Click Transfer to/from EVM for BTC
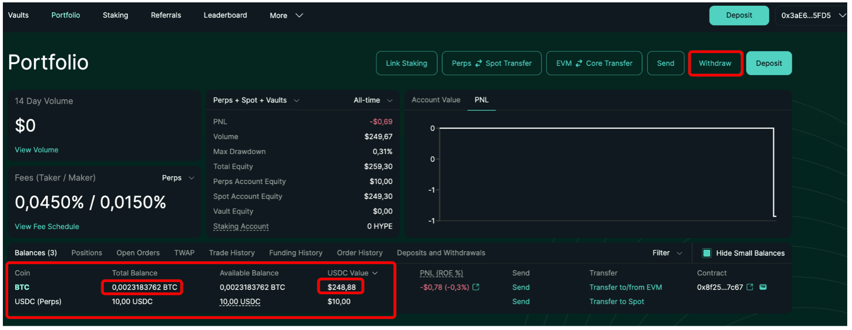This screenshot has width=852, height=330. [x=625, y=287]
